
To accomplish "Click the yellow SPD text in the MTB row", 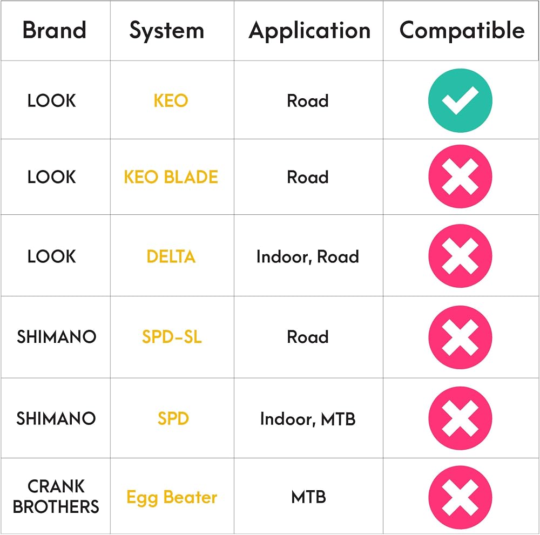I will pos(173,418).
